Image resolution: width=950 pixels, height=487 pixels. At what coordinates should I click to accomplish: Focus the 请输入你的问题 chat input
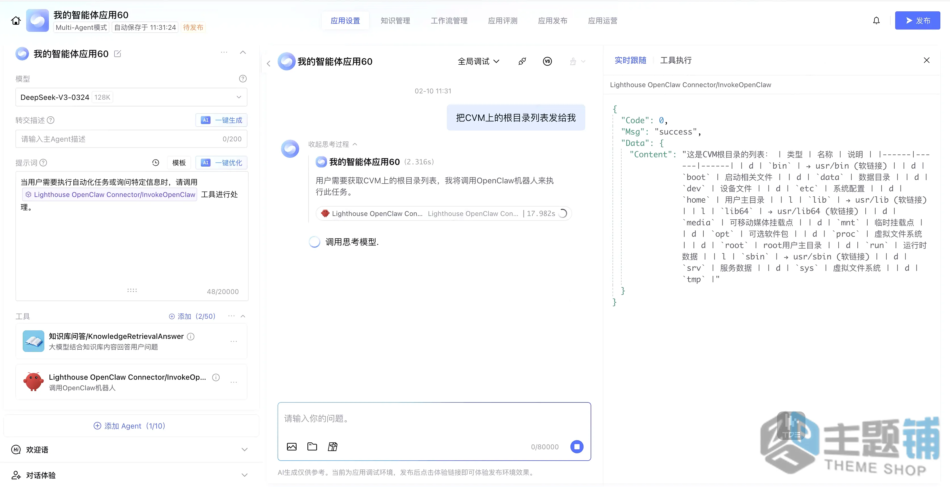tap(434, 419)
